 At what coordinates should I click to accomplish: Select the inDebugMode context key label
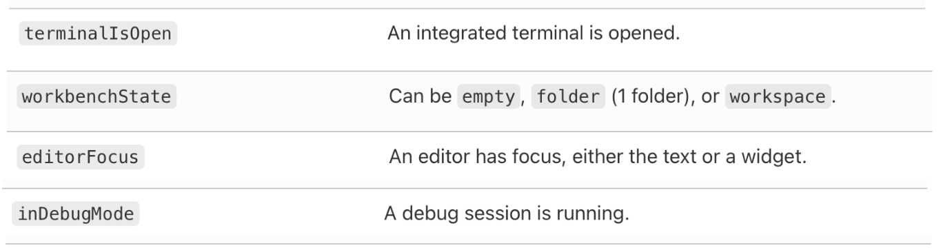click(77, 214)
